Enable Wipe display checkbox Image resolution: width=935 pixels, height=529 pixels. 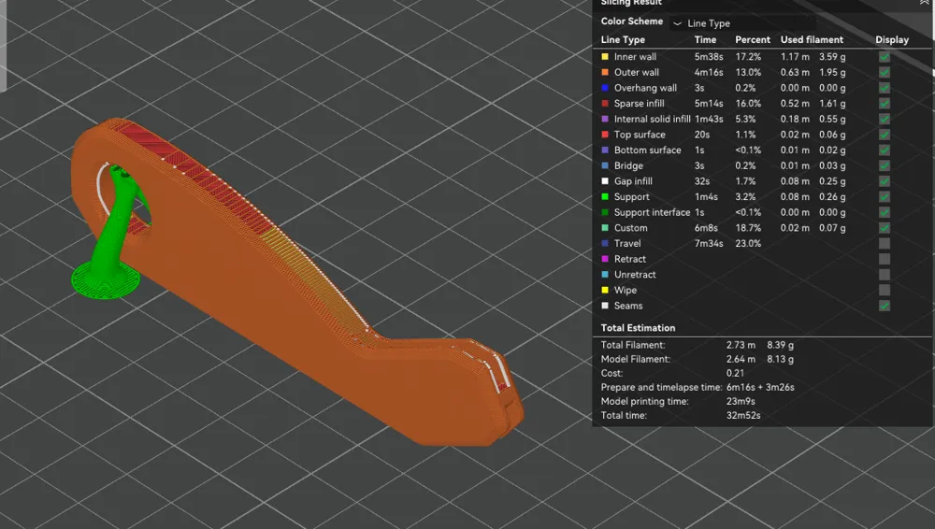[x=885, y=290]
